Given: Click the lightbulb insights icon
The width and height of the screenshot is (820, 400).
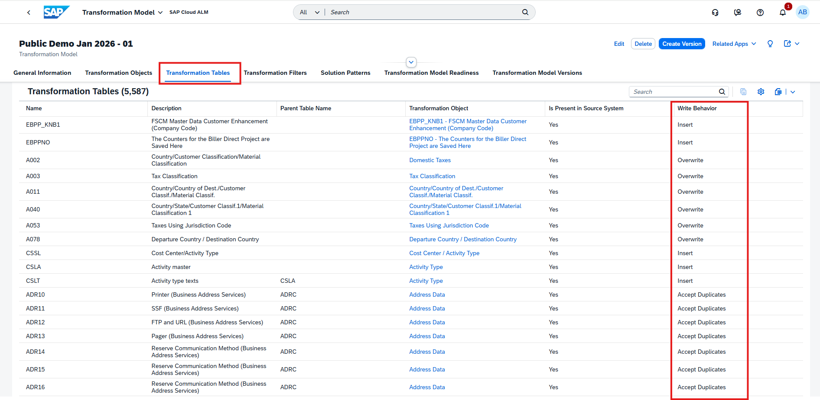Looking at the screenshot, I should (x=770, y=44).
